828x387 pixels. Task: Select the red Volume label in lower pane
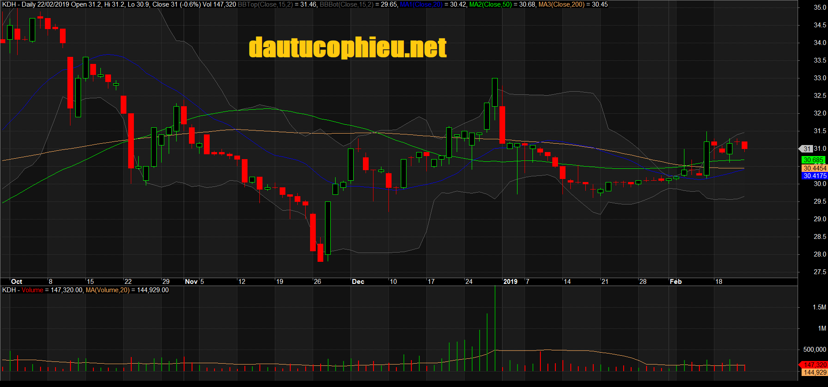32,290
